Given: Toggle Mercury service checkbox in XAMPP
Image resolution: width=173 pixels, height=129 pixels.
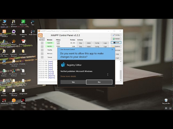Looking at the screenshot, I should (x=42, y=53).
